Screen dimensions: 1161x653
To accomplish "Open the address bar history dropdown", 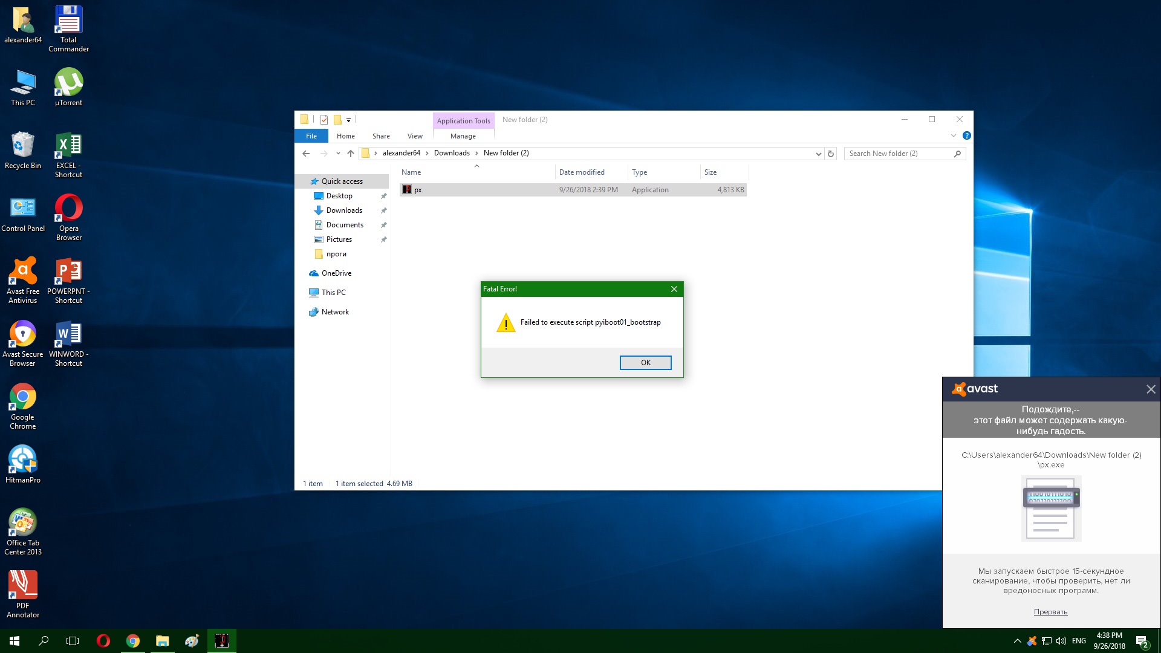I will (x=818, y=154).
